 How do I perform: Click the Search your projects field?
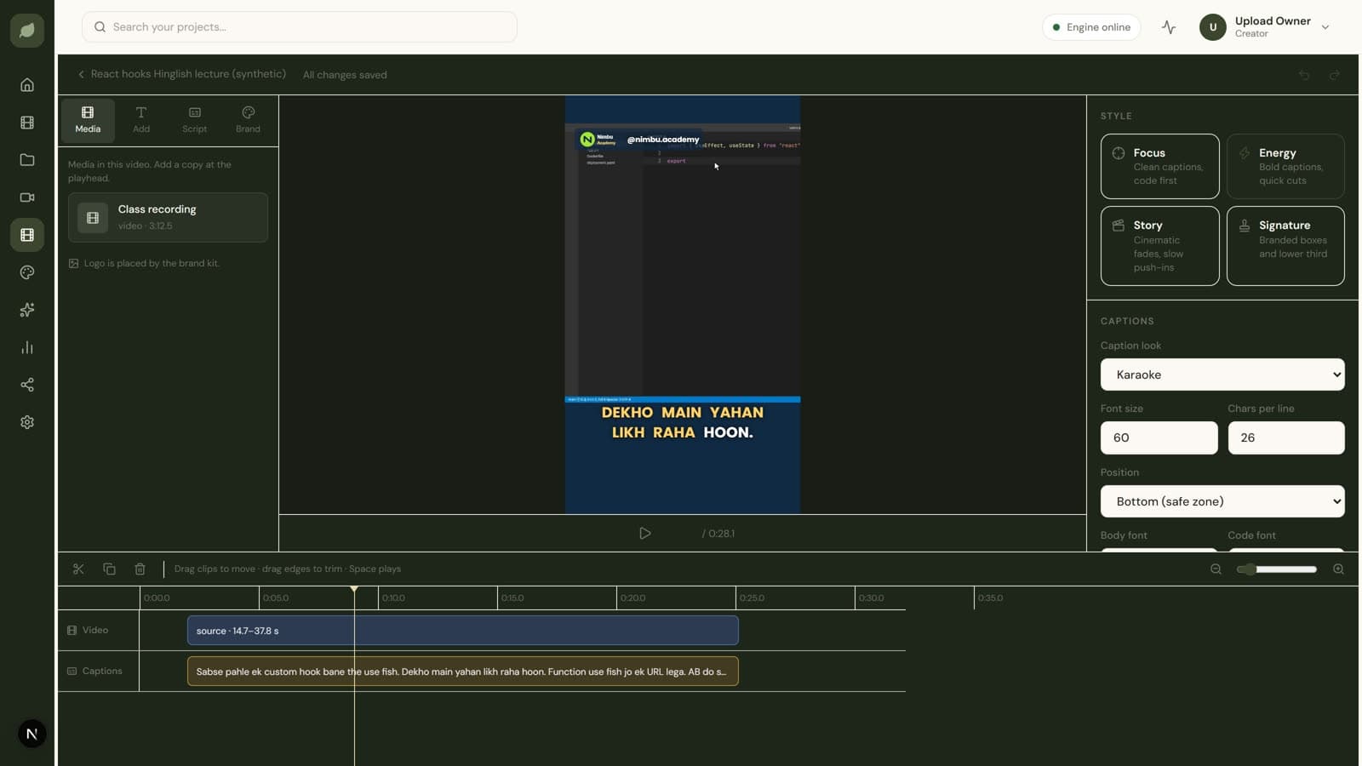pyautogui.click(x=300, y=27)
